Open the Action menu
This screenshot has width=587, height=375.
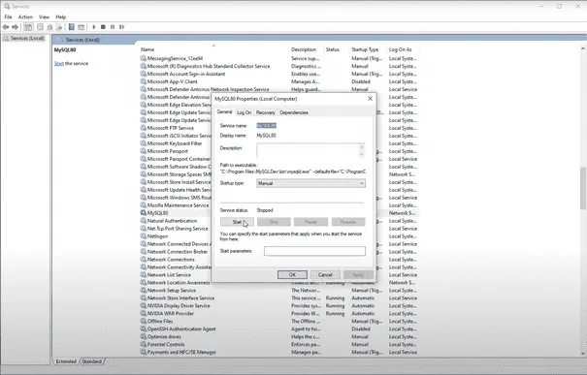(25, 16)
